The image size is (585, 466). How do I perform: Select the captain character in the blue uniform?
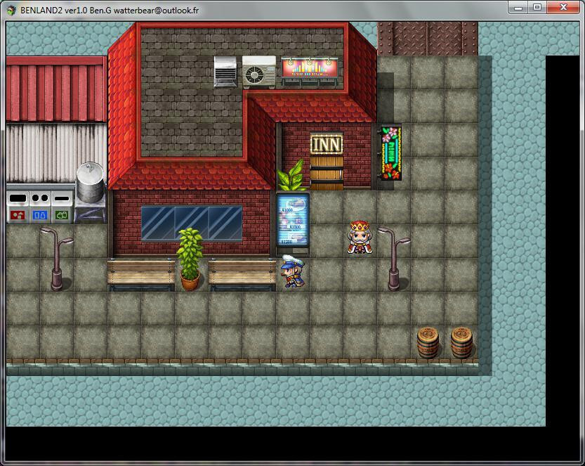(x=293, y=271)
